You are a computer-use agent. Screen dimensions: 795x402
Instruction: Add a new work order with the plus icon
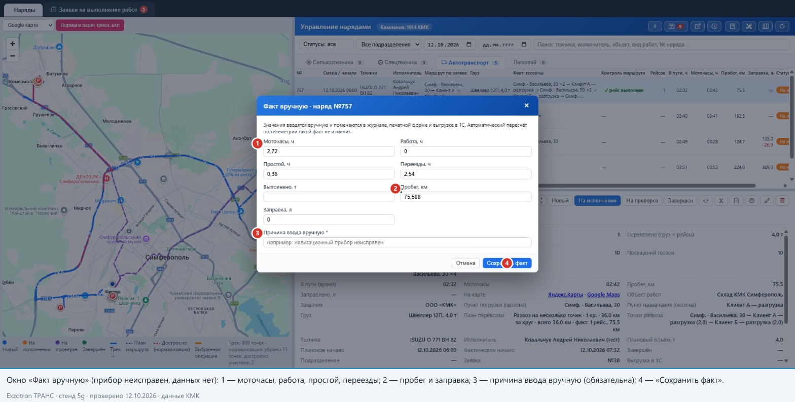655,26
